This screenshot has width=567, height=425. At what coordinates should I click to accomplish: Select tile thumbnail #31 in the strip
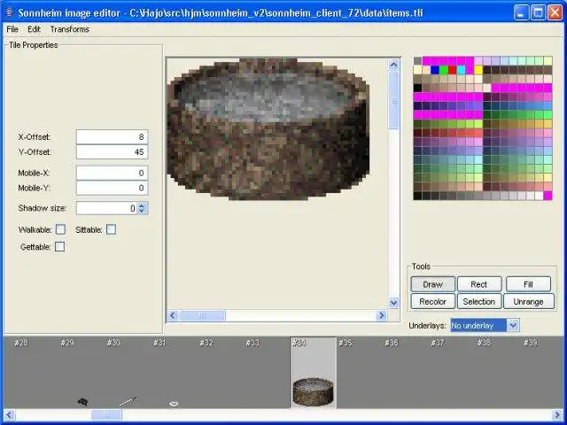(174, 403)
